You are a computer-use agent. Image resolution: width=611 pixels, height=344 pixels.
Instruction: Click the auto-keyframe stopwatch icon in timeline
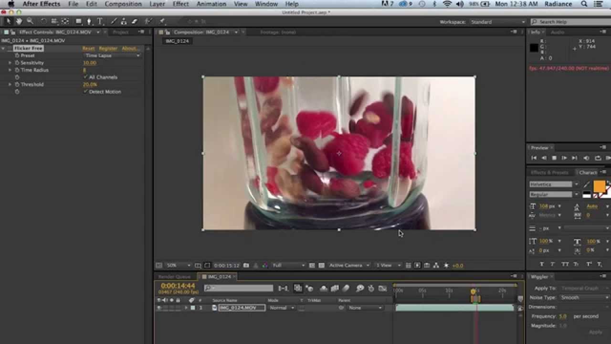[371, 288]
